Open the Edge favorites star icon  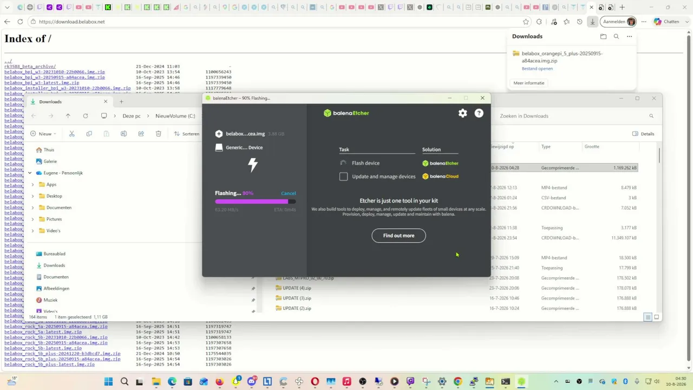coord(566,22)
